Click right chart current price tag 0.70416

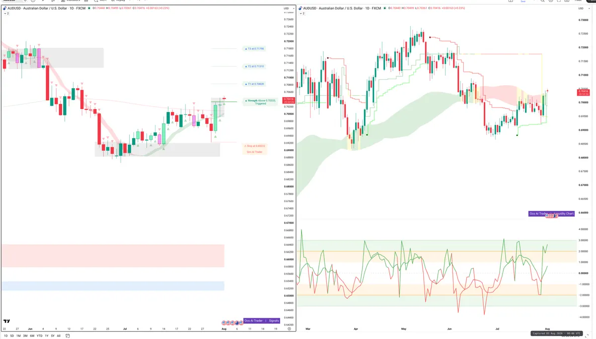[x=584, y=92]
